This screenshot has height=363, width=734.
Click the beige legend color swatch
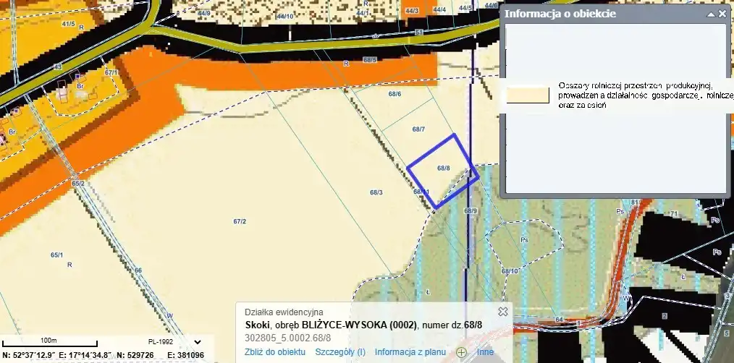click(528, 96)
